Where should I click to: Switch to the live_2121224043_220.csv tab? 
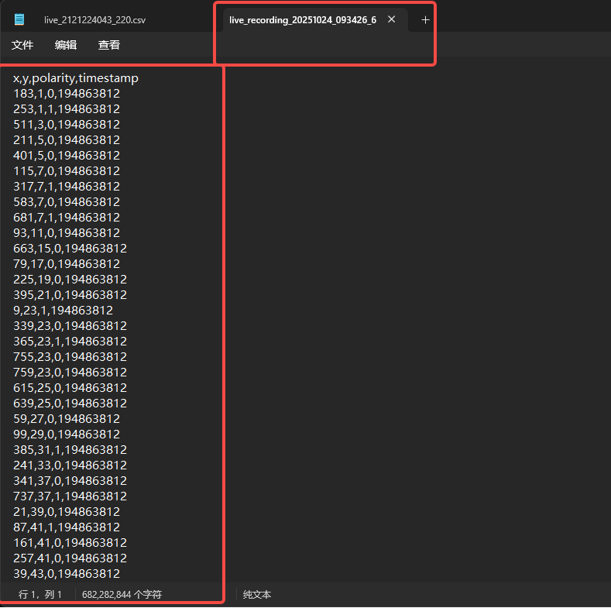tap(94, 20)
